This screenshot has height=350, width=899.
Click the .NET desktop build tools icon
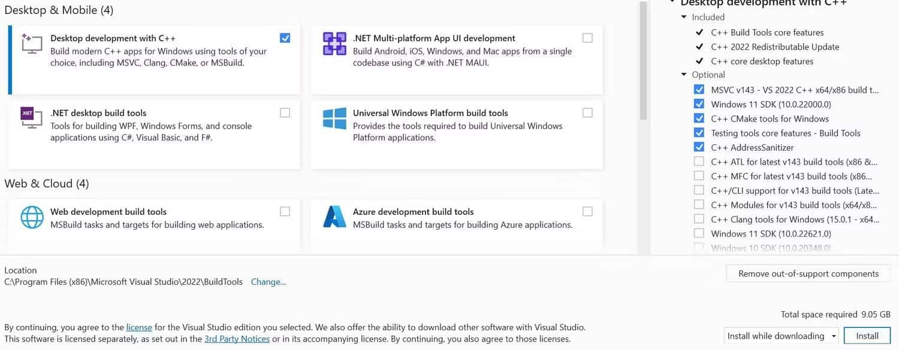click(31, 118)
